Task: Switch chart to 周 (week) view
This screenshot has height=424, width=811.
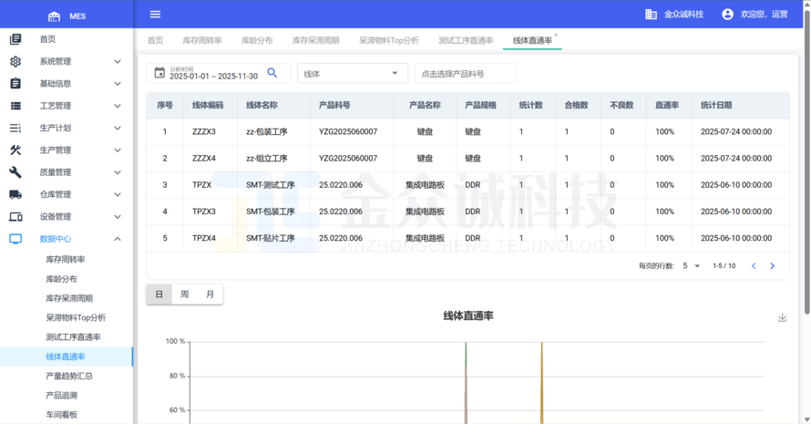Action: pos(185,295)
